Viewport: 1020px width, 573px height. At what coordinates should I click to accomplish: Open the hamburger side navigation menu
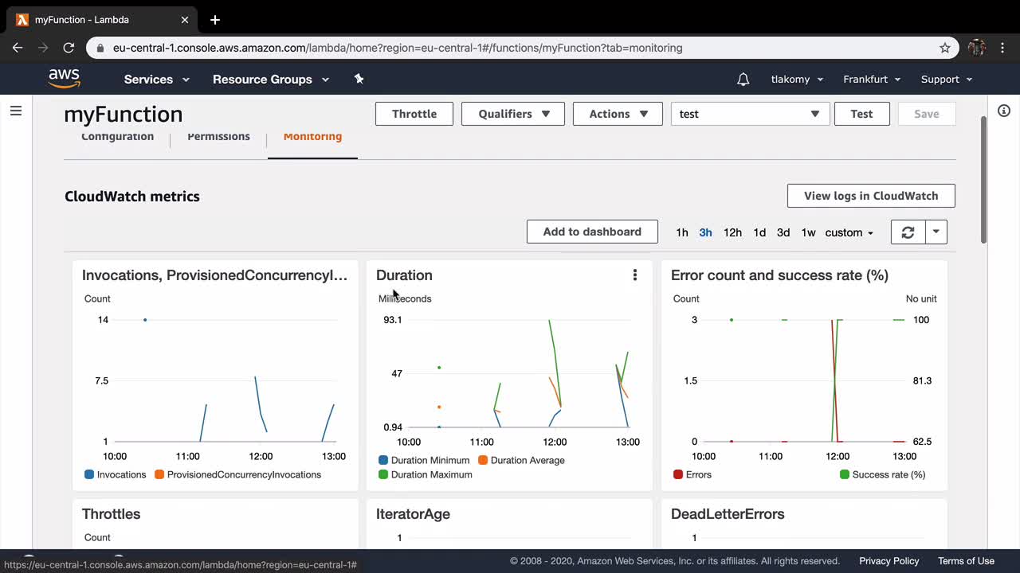(x=16, y=111)
